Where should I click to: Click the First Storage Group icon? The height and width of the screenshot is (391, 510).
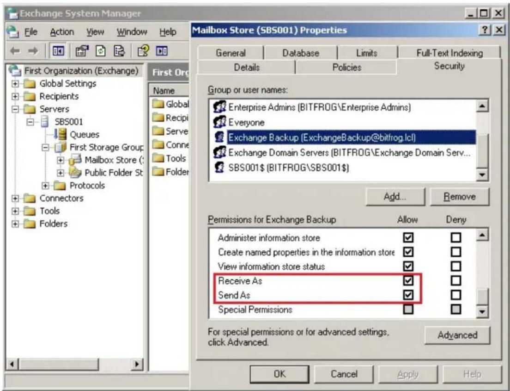click(60, 147)
